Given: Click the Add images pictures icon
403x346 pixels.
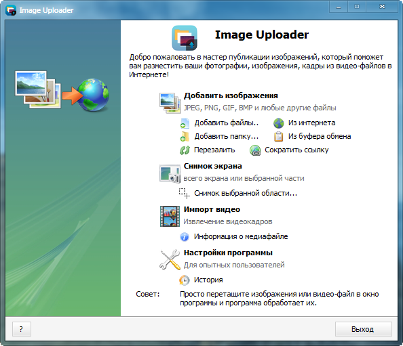Looking at the screenshot, I should 170,103.
